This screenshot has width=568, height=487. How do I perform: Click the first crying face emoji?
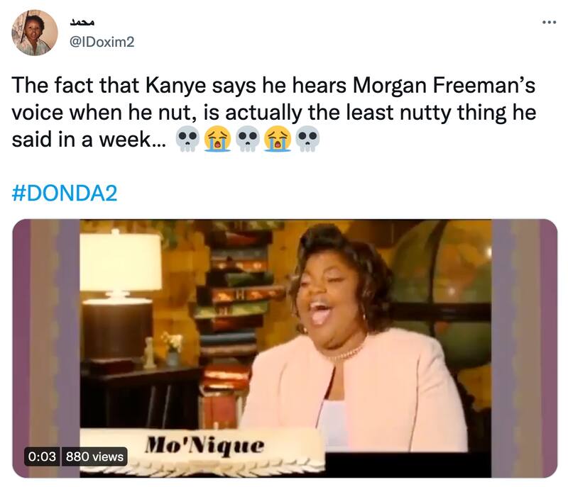point(216,139)
